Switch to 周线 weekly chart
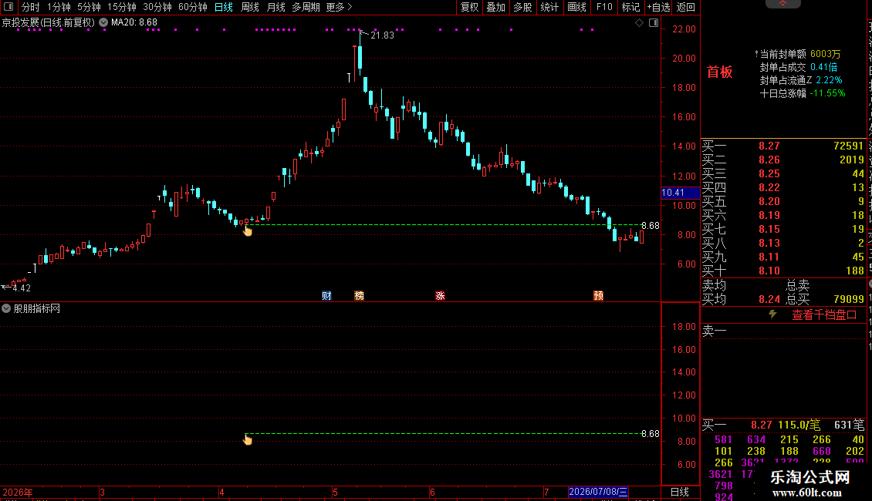 pyautogui.click(x=250, y=7)
